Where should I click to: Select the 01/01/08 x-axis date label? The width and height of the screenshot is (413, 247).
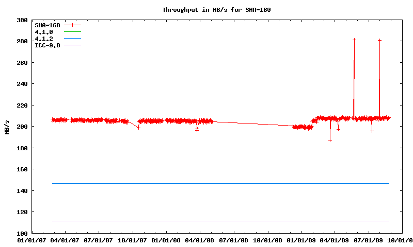(166, 240)
